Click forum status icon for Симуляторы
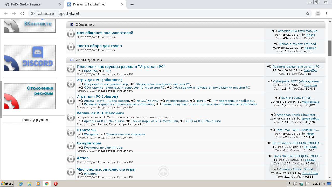 tap(71, 146)
